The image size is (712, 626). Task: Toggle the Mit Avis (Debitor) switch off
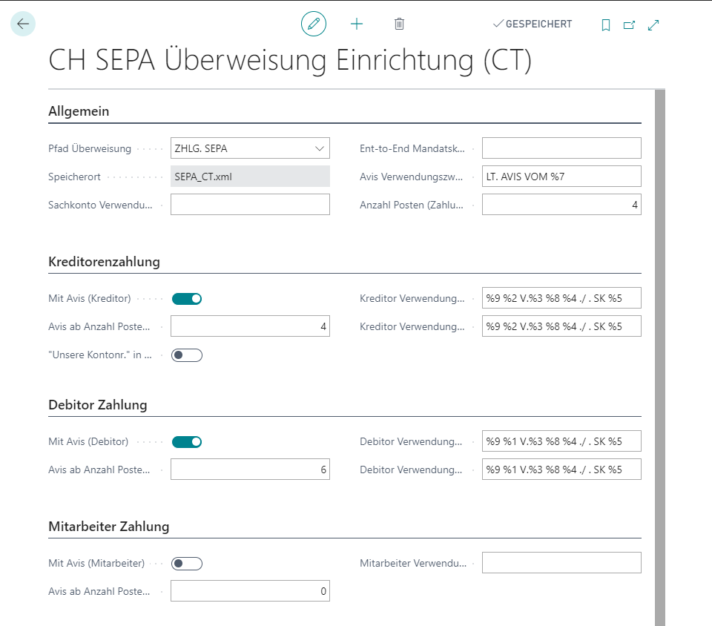[x=186, y=441]
